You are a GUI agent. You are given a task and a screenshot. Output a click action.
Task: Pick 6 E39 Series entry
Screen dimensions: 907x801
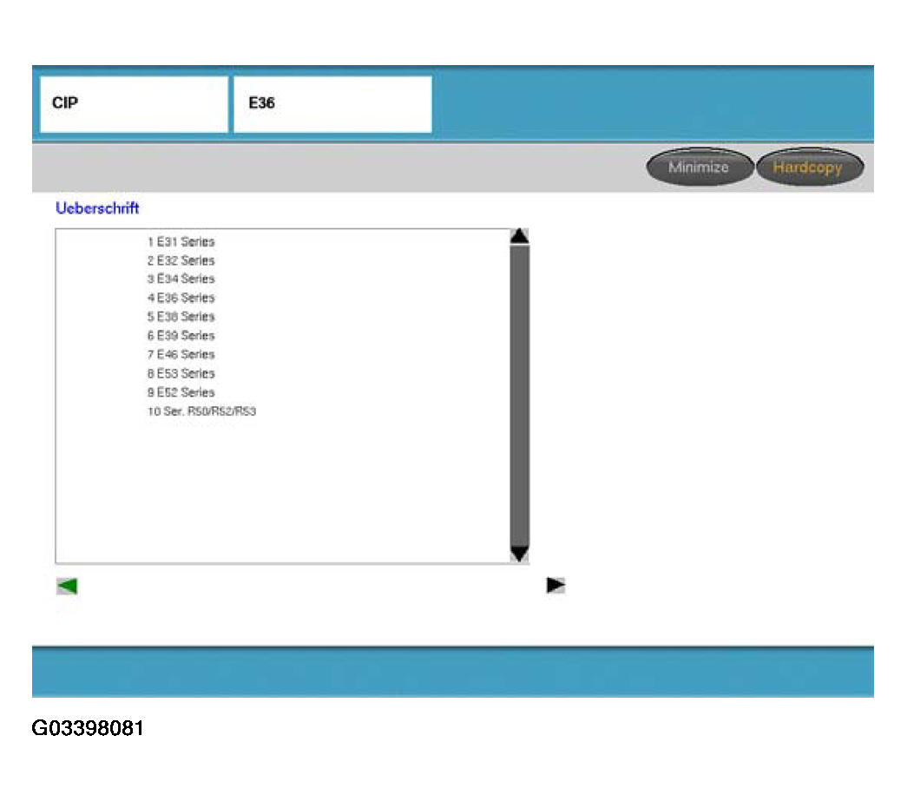click(181, 336)
